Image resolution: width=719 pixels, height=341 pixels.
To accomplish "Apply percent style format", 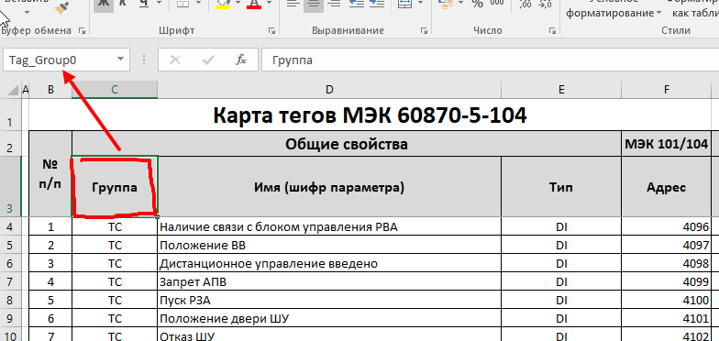I will pyautogui.click(x=478, y=4).
